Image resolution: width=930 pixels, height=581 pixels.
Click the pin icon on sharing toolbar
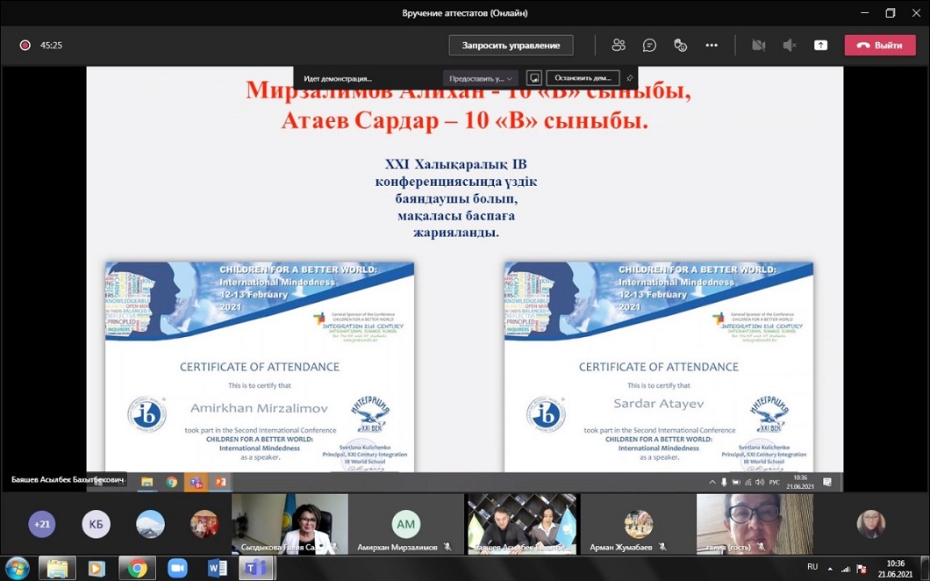coord(629,78)
